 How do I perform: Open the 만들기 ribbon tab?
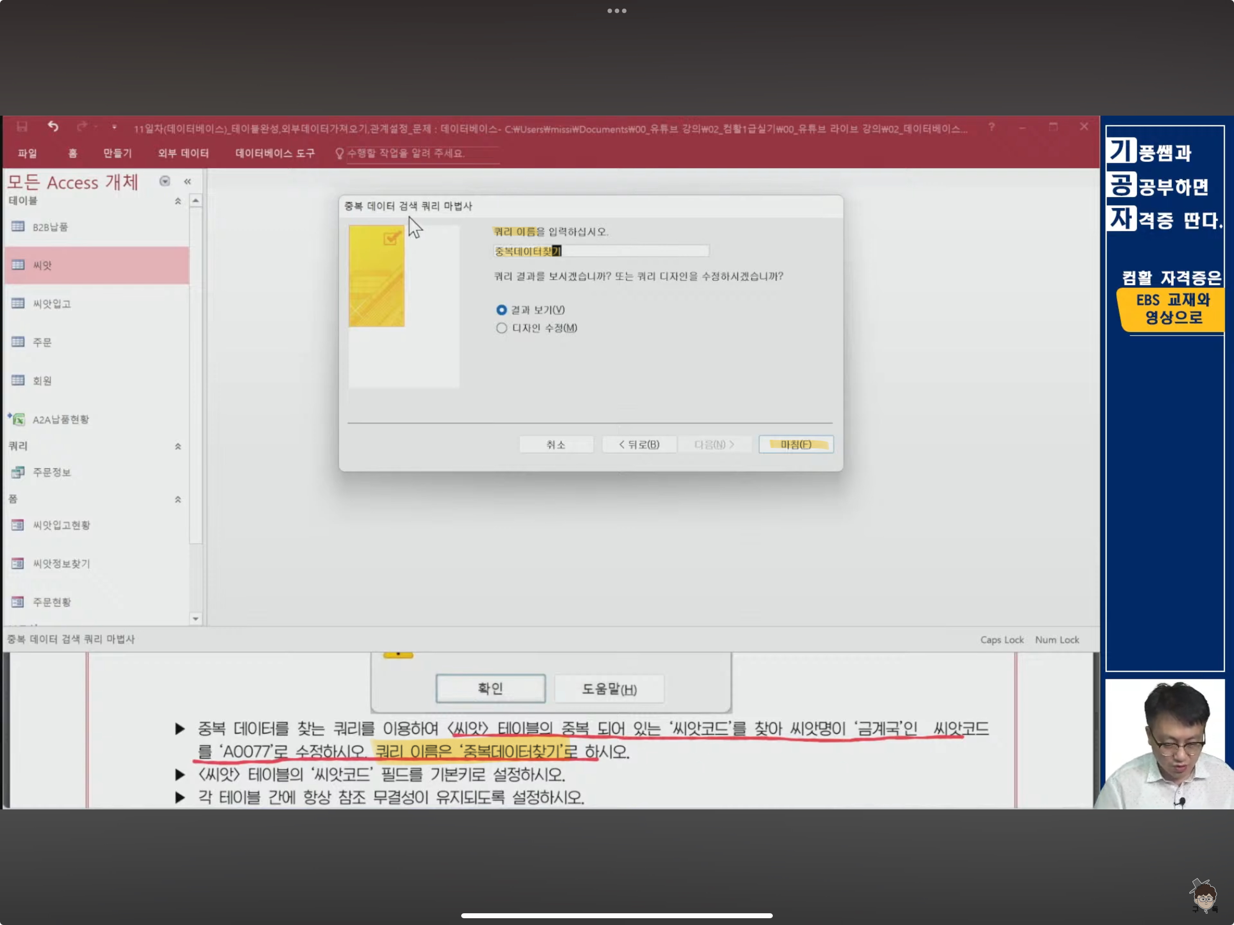tap(117, 154)
